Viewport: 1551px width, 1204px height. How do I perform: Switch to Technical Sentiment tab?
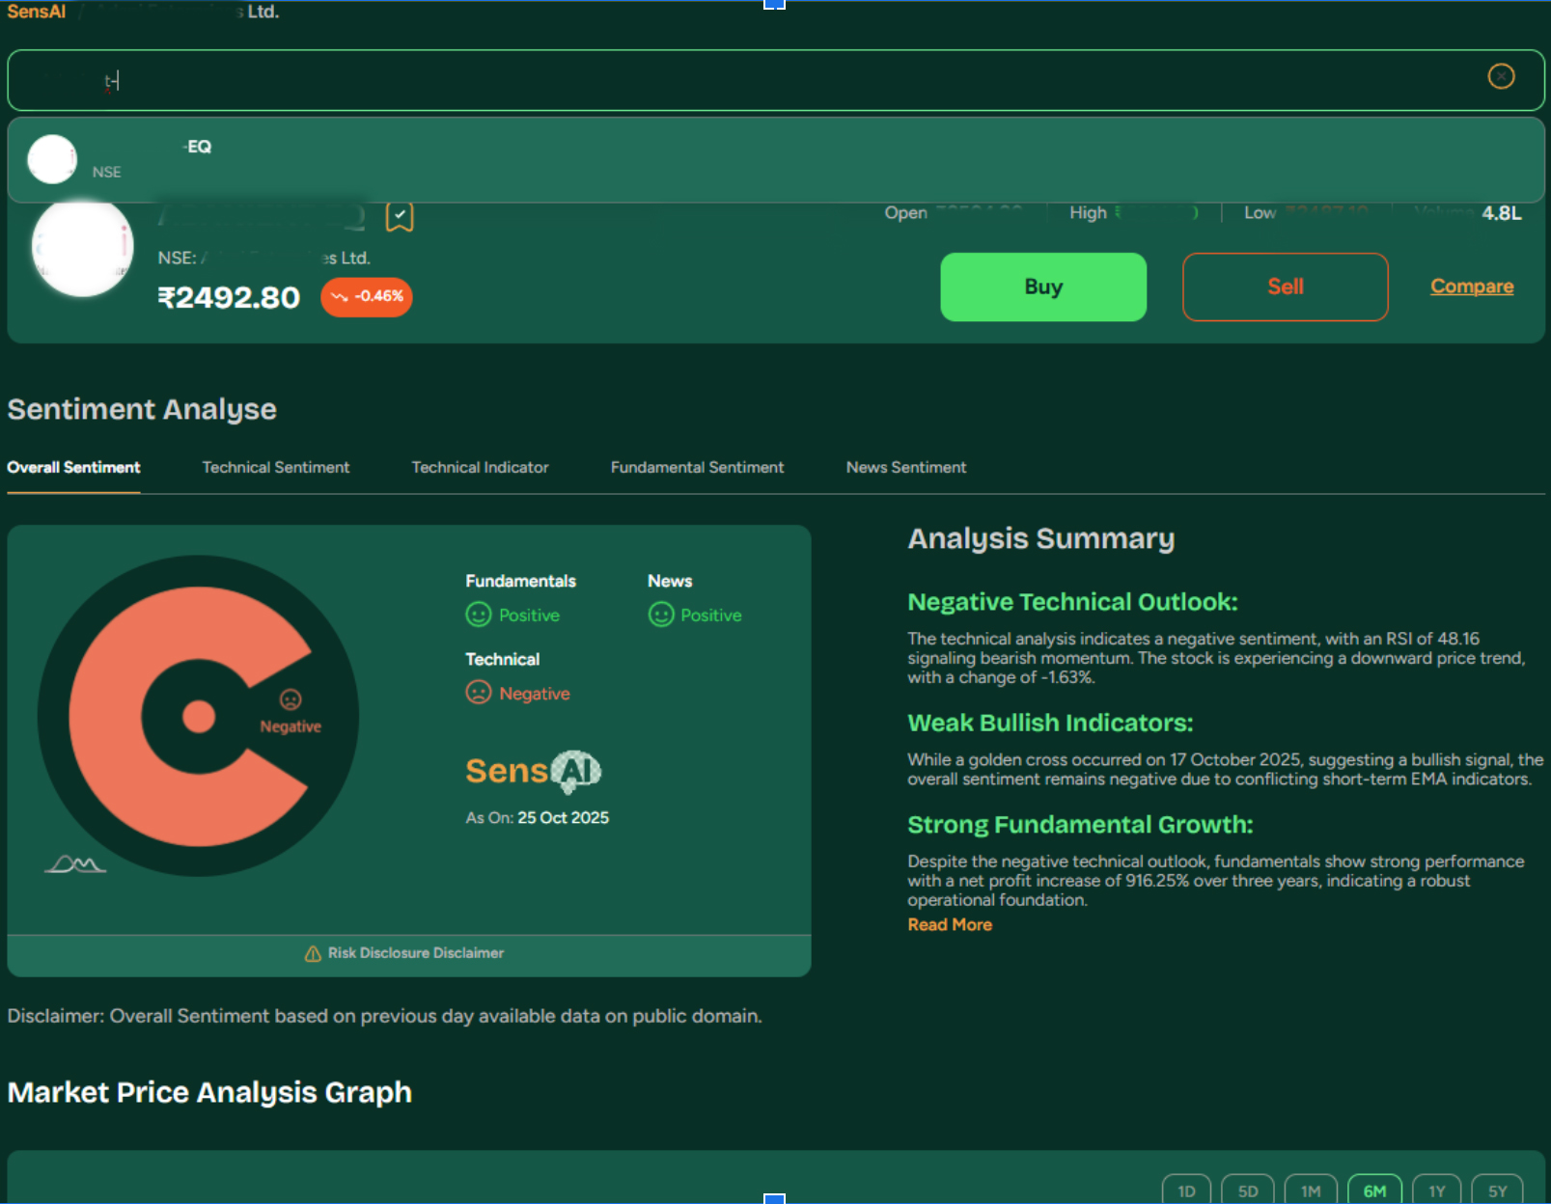tap(275, 467)
